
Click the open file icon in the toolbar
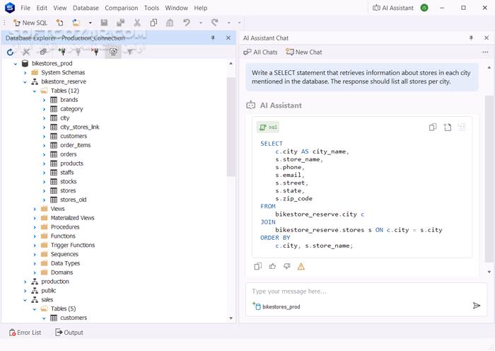coord(76,23)
